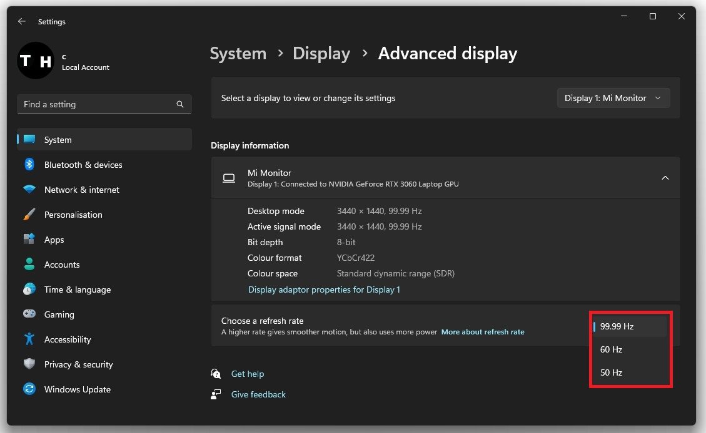Screen dimensions: 706x433
Task: Click the Apps icon in sidebar
Action: (29, 240)
